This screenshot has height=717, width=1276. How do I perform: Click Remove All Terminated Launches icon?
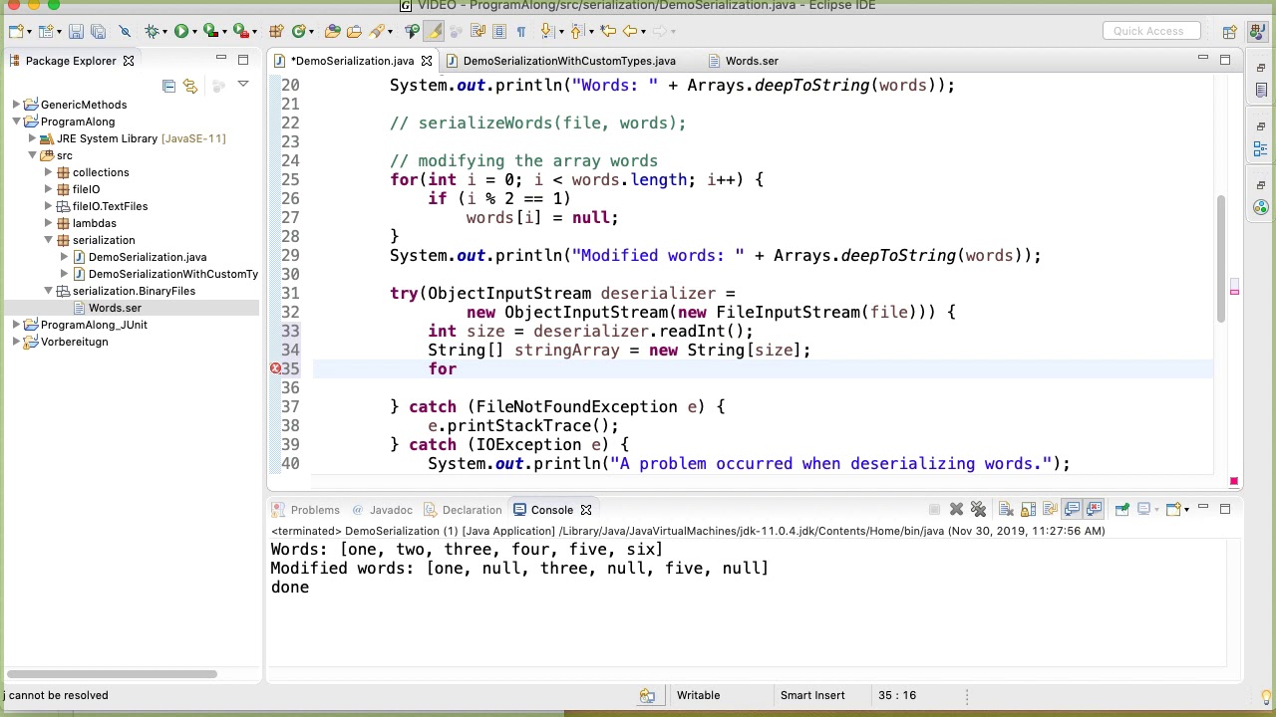[x=978, y=510]
